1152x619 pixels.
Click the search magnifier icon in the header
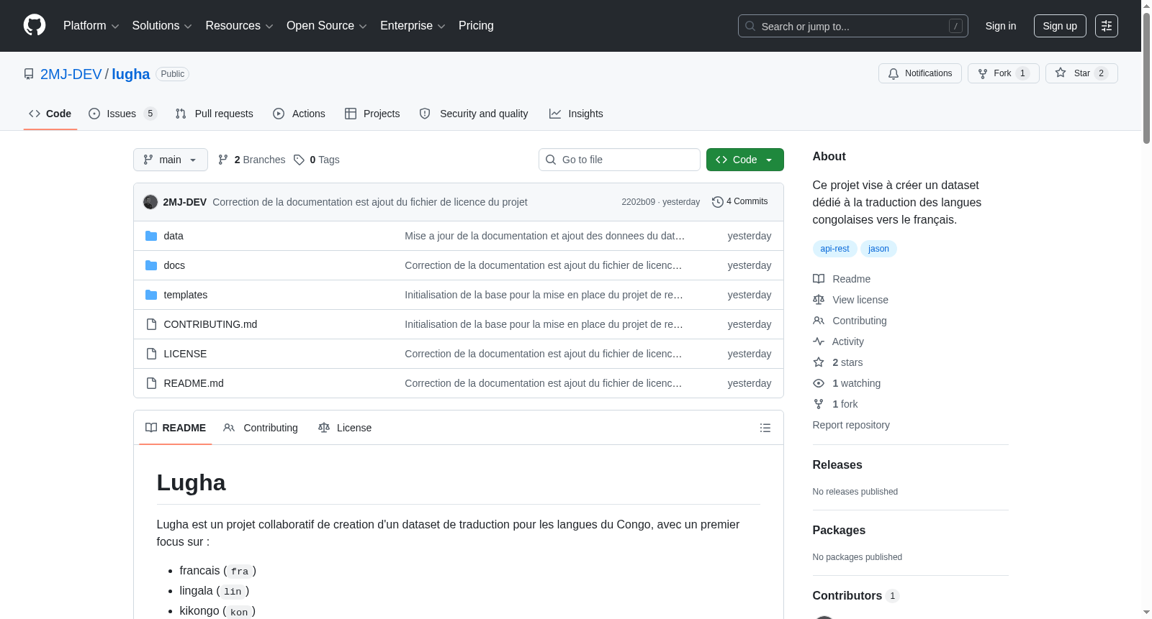[x=750, y=26]
